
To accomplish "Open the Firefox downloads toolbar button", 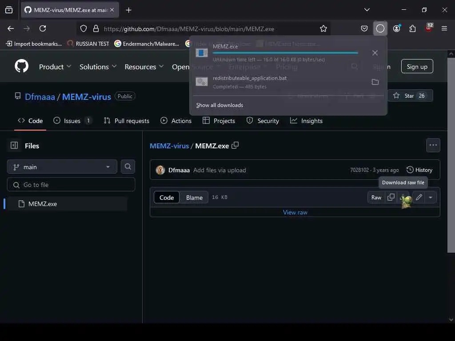I will click(380, 28).
